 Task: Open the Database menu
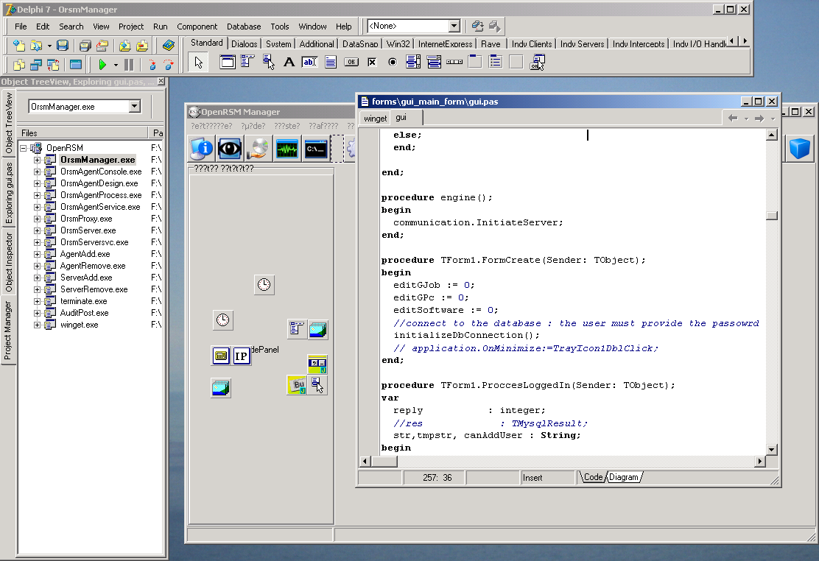coord(243,26)
